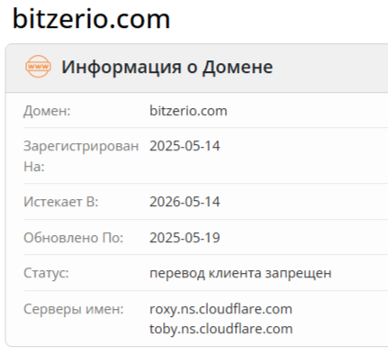The height and width of the screenshot is (354, 388).
Task: Click the orange www globe icon
Action: [x=38, y=67]
